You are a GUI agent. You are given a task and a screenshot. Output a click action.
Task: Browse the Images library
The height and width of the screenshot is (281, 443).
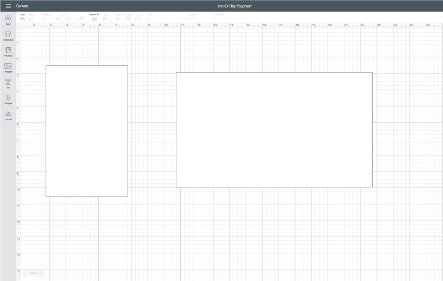[8, 66]
